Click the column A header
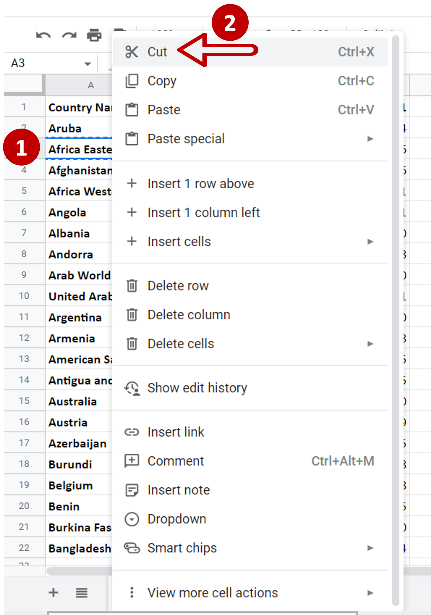This screenshot has width=431, height=615. click(79, 85)
